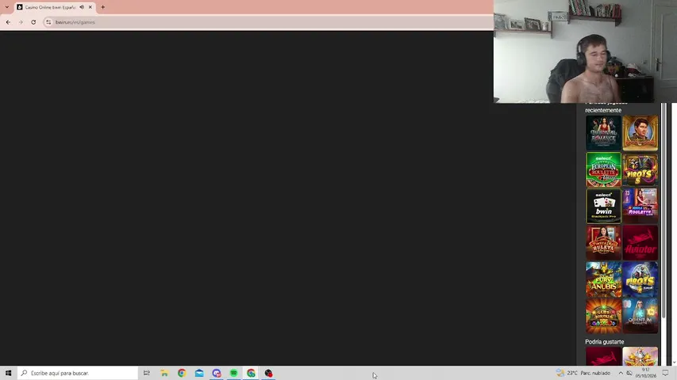
Task: Open the red Ruleta live dealer thumbnail
Action: coord(603,242)
